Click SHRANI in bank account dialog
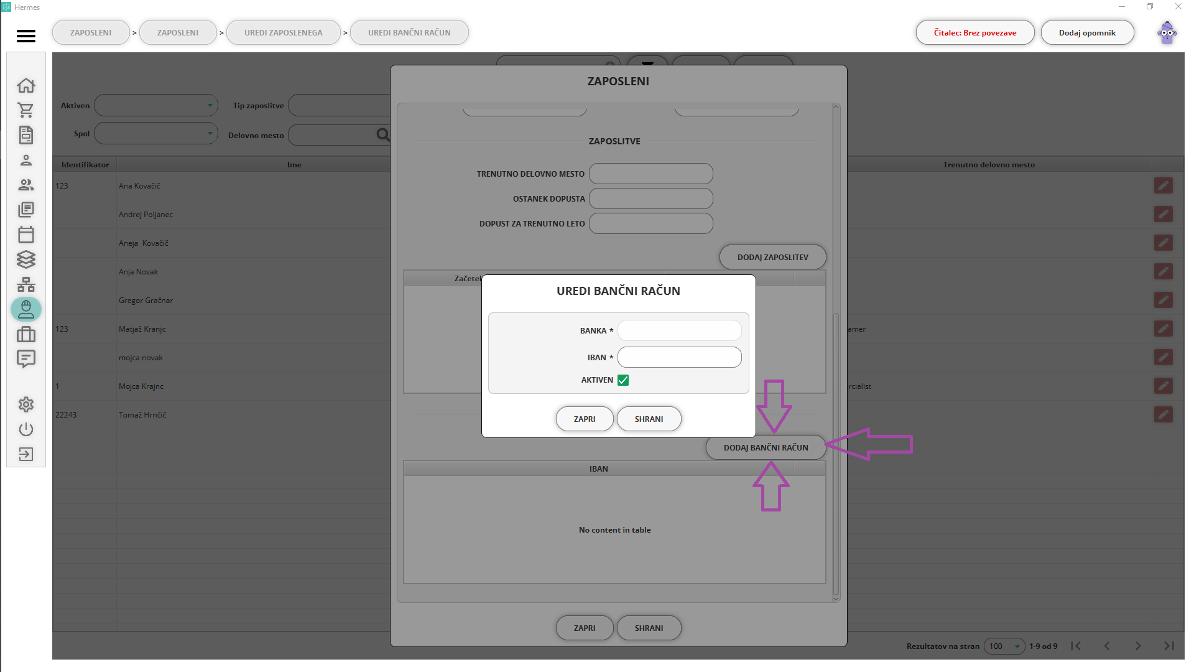The image size is (1194, 672). click(649, 419)
